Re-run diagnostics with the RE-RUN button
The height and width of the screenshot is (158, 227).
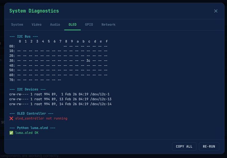(x=209, y=146)
